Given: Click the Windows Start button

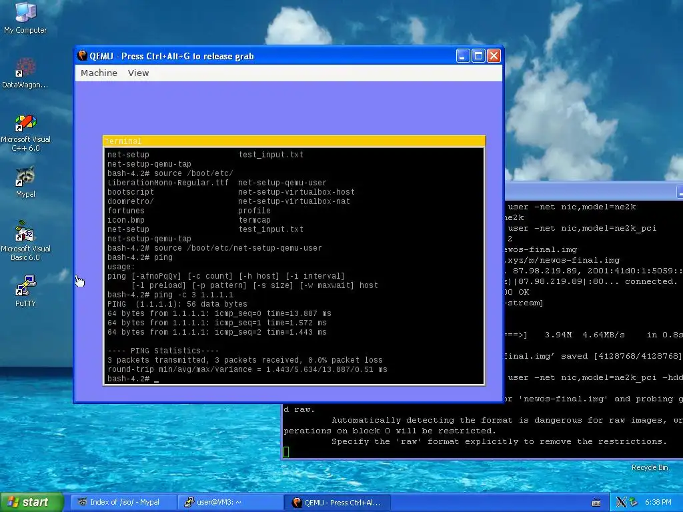Looking at the screenshot, I should [32, 502].
